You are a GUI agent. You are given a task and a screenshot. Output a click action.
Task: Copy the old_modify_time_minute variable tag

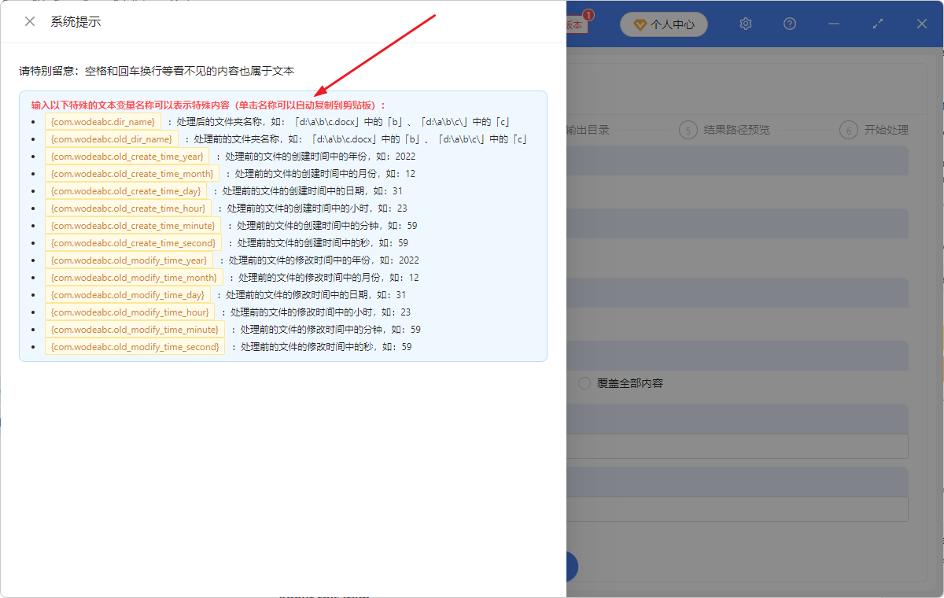click(135, 329)
